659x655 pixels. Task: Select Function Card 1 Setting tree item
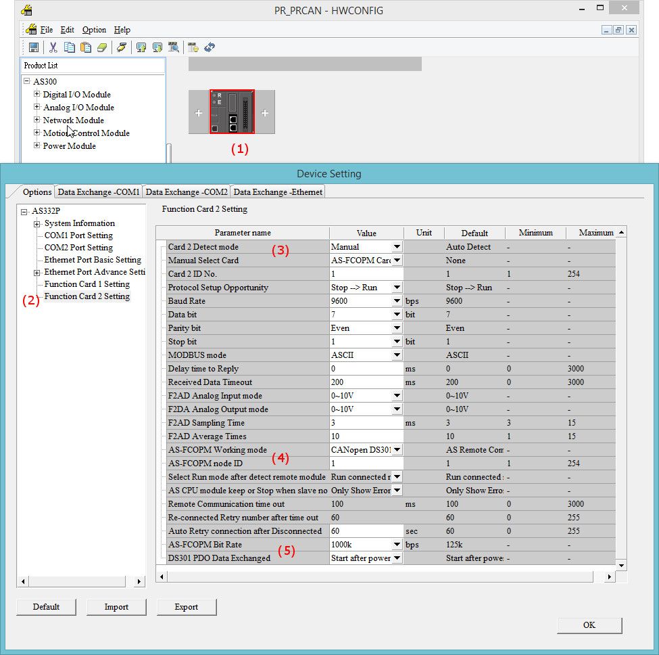pyautogui.click(x=87, y=284)
